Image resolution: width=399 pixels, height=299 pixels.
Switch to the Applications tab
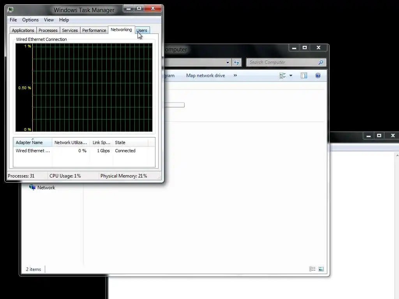click(23, 30)
